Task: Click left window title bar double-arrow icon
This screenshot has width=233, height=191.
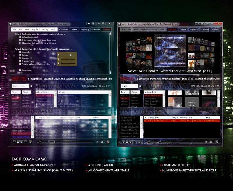Action: tap(89, 24)
